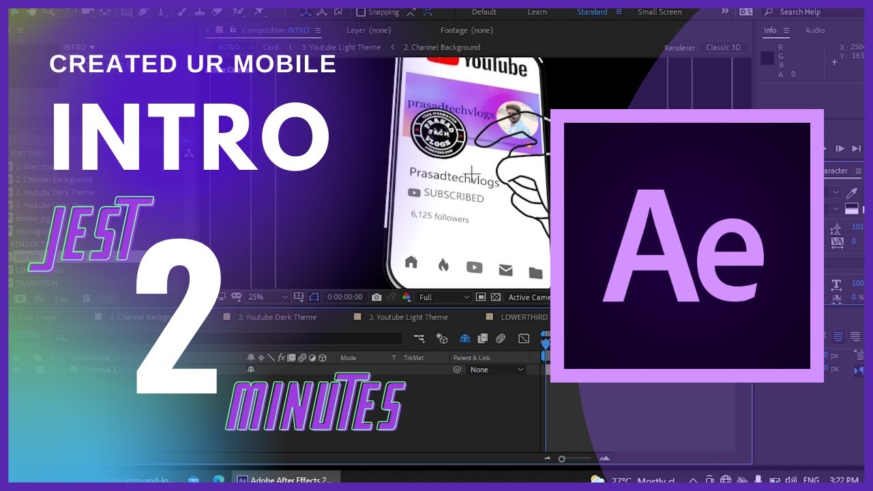Select the Layer (none) viewer tab
Screen dimensions: 873x491
[x=369, y=31]
